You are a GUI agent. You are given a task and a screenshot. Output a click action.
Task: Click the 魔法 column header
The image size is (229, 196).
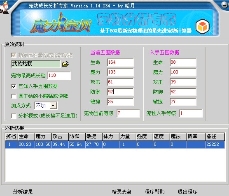(x=178, y=137)
